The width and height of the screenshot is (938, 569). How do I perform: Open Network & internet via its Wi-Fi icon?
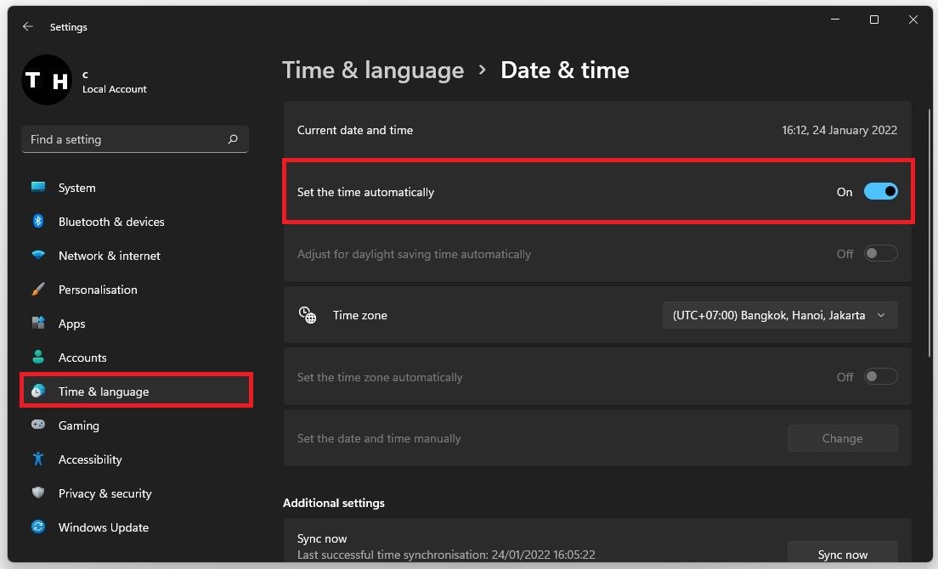pyautogui.click(x=38, y=256)
